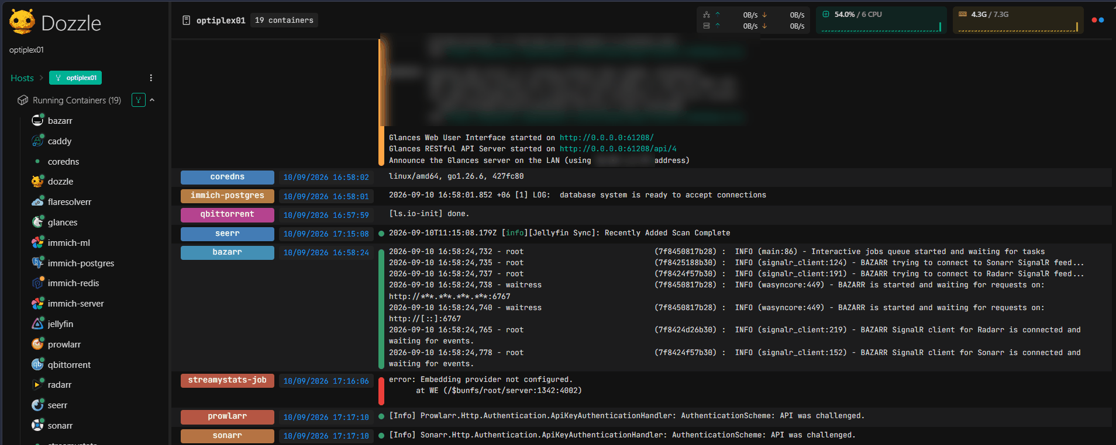Click timestamp 10/09/2026 16:58:01
This screenshot has height=445, width=1116.
pyautogui.click(x=326, y=196)
